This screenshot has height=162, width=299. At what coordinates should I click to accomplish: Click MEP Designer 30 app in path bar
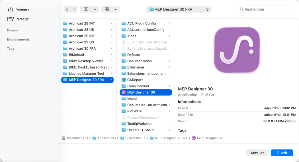tap(207, 138)
